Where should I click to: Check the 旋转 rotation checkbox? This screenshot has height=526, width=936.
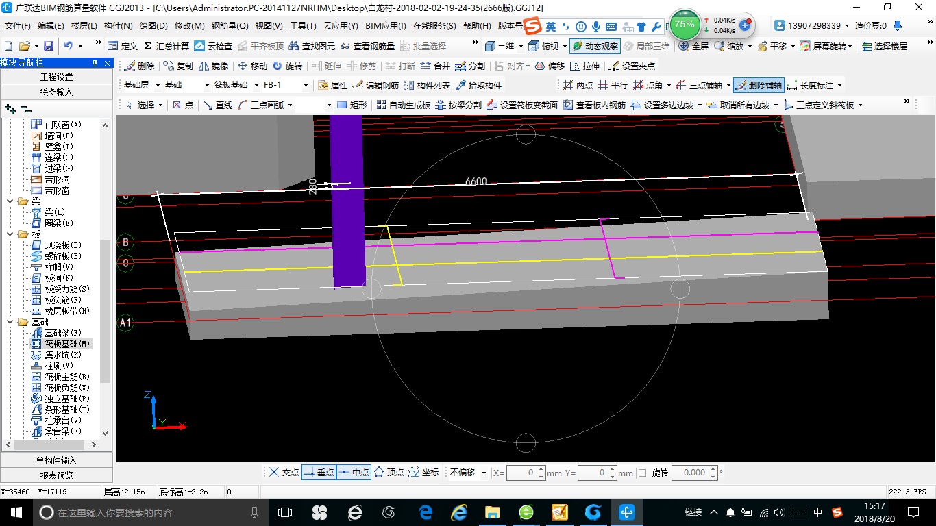click(642, 473)
